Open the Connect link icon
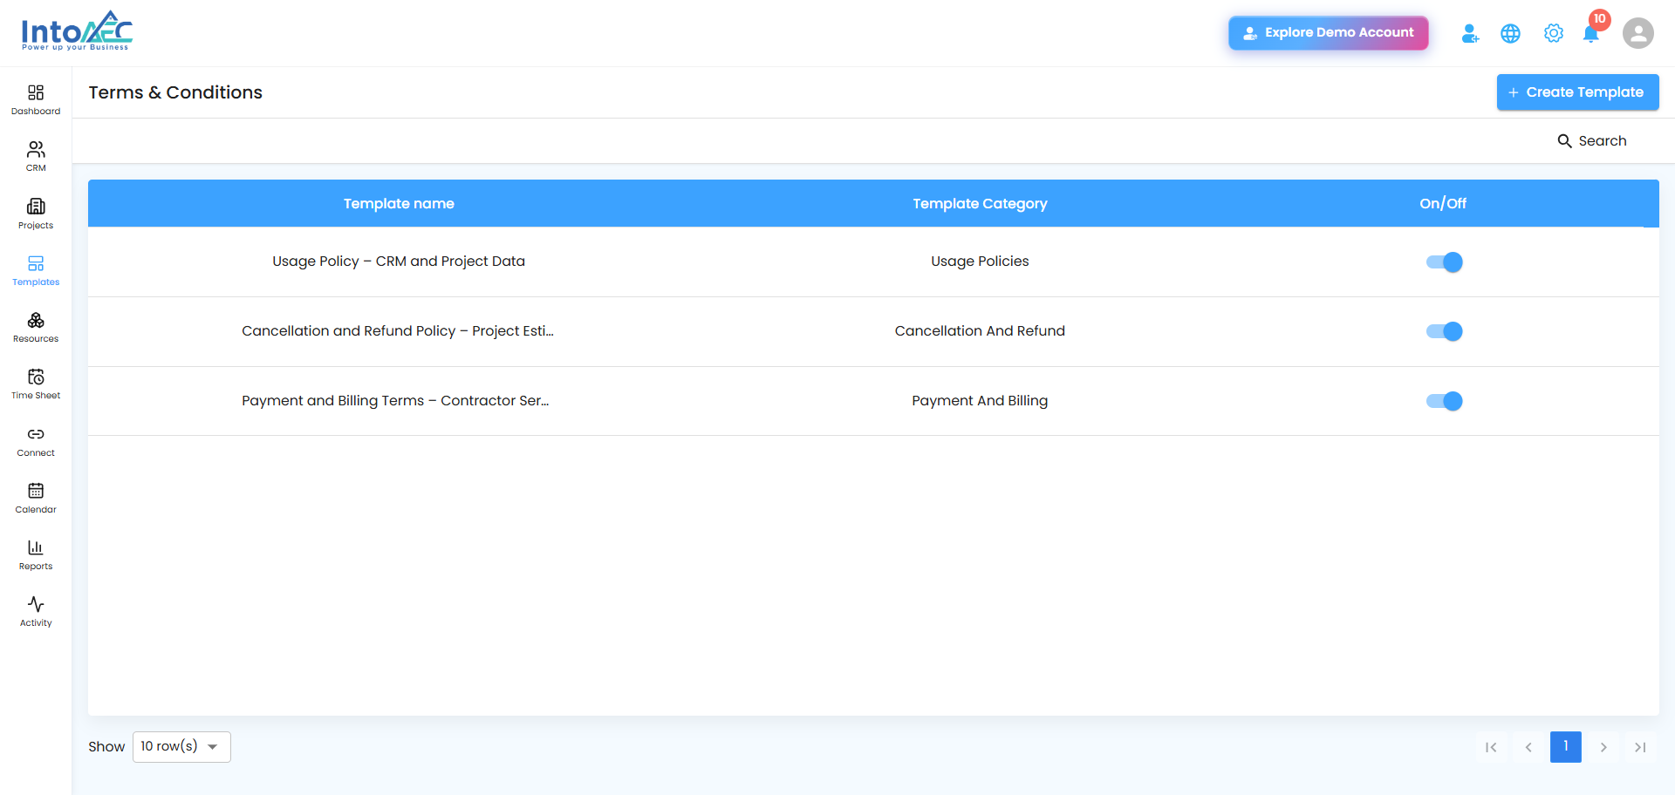Viewport: 1675px width, 795px height. (36, 434)
